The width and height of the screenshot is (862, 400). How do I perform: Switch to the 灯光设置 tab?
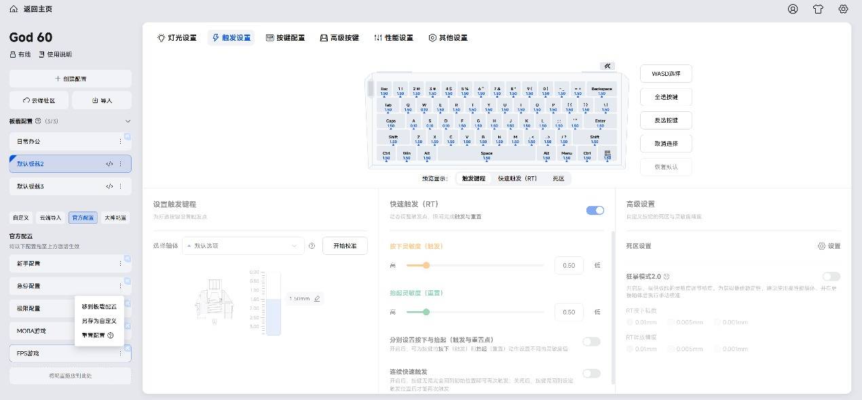point(176,38)
